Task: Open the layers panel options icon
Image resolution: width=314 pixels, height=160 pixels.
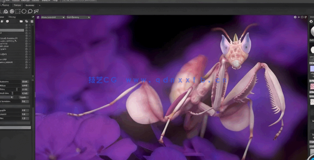Action: (x=33, y=17)
